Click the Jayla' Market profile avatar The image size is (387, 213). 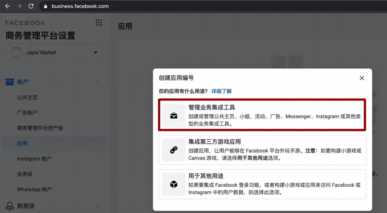click(16, 52)
